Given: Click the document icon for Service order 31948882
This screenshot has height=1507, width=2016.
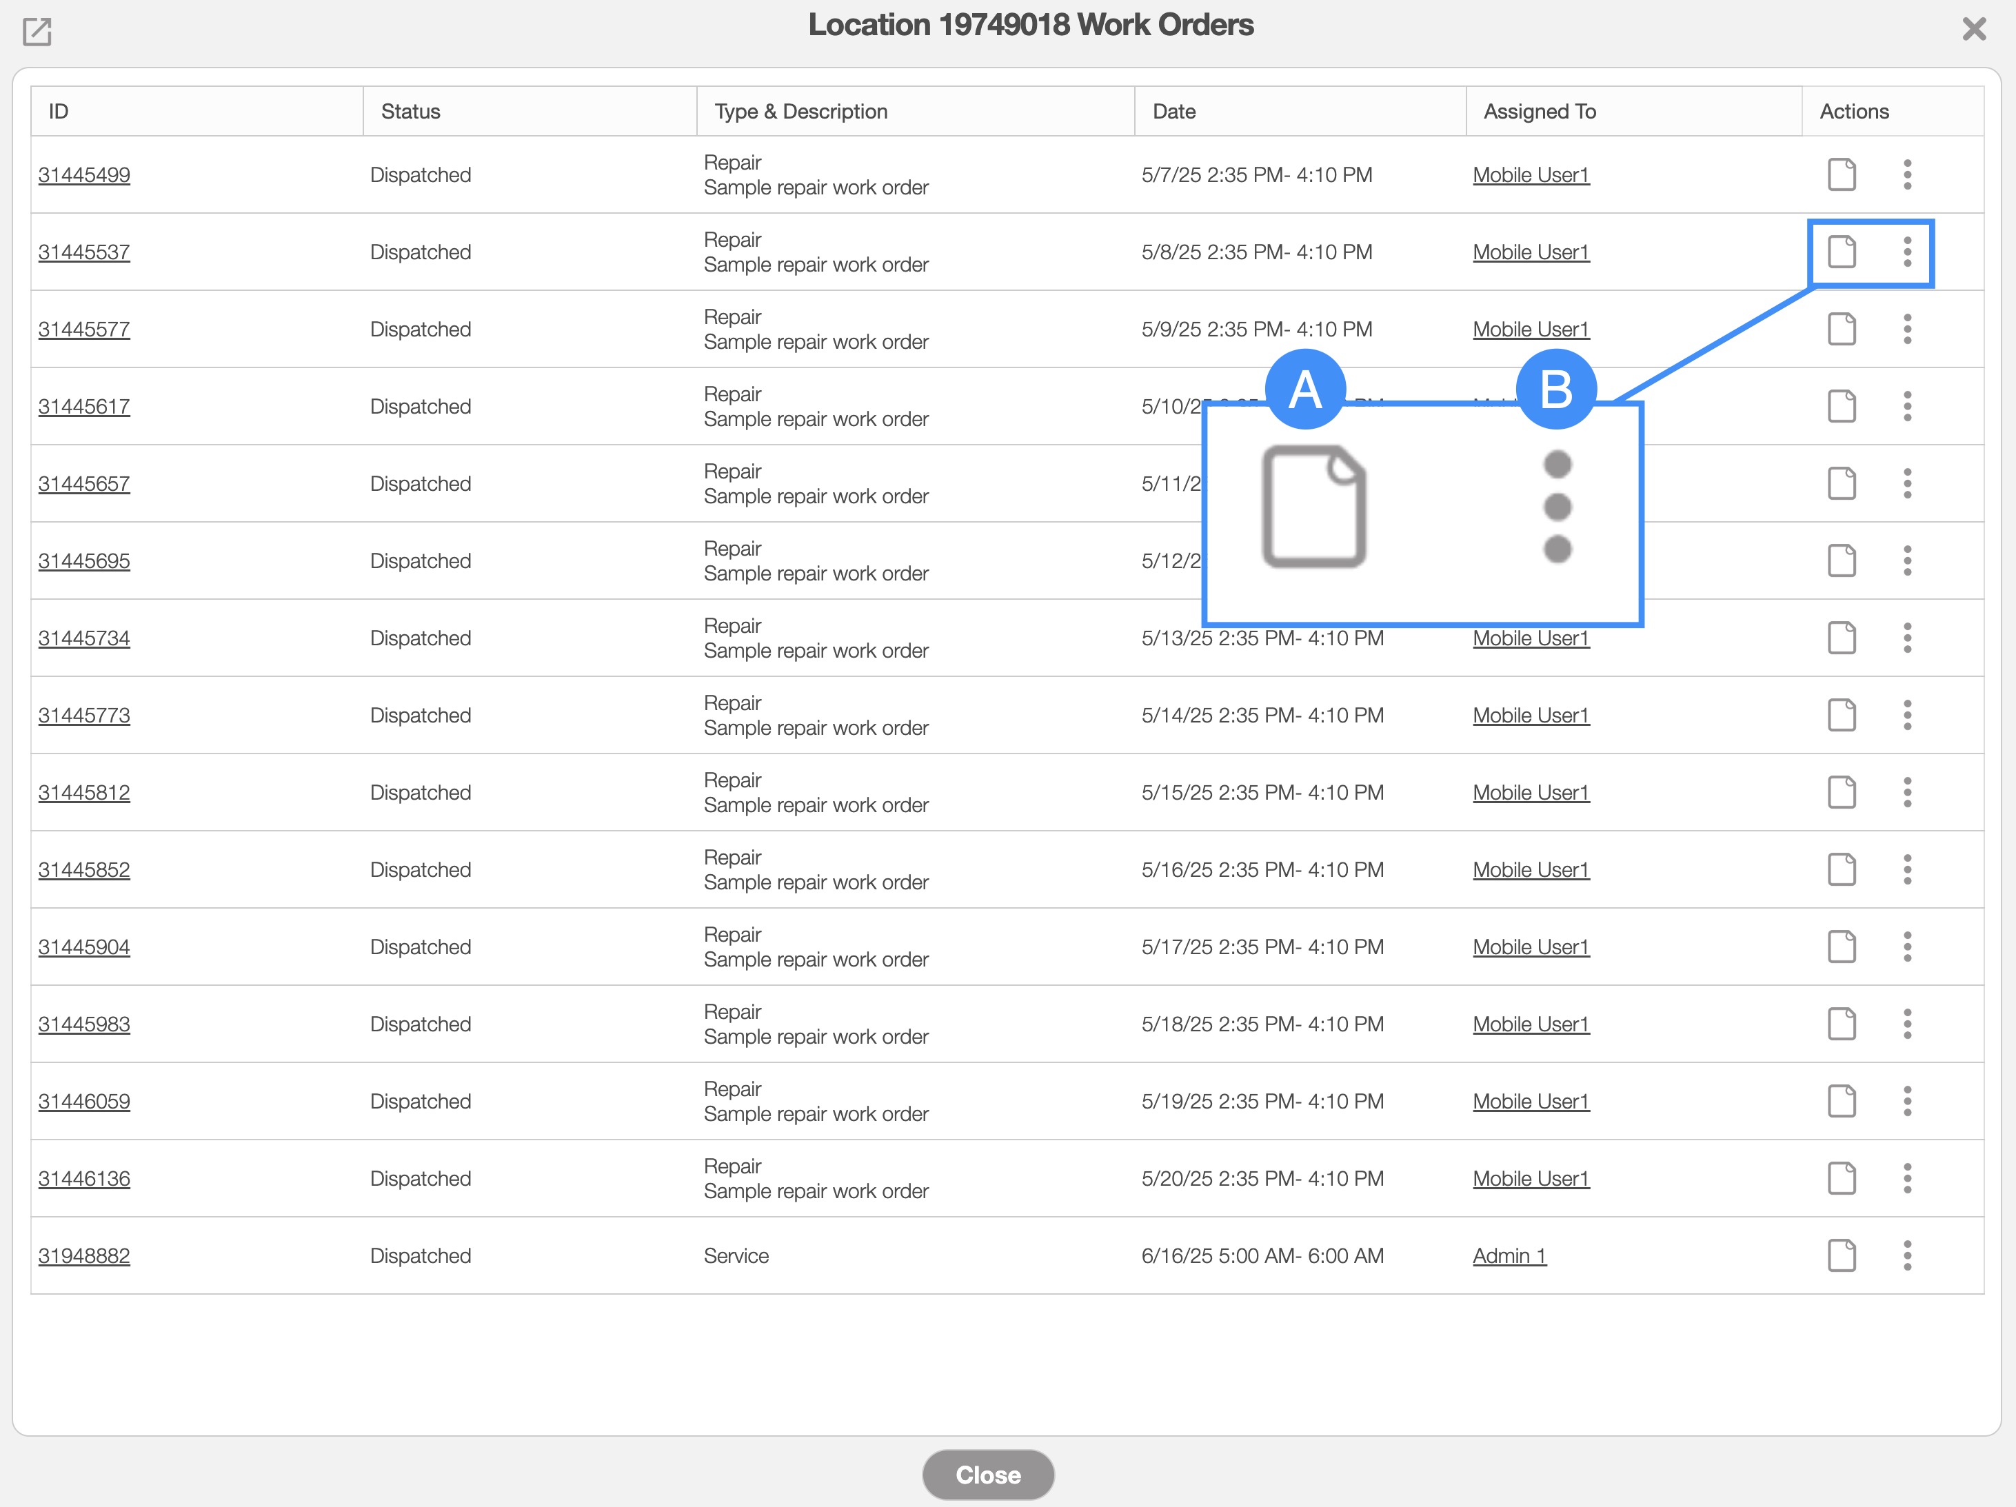Looking at the screenshot, I should [1841, 1255].
